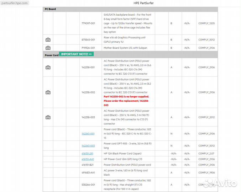
Task: Click COMPLY_5012 in the 142263-003 row
Action: tap(206, 146)
